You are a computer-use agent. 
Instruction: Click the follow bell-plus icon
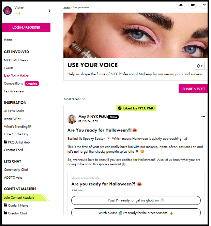(200, 66)
